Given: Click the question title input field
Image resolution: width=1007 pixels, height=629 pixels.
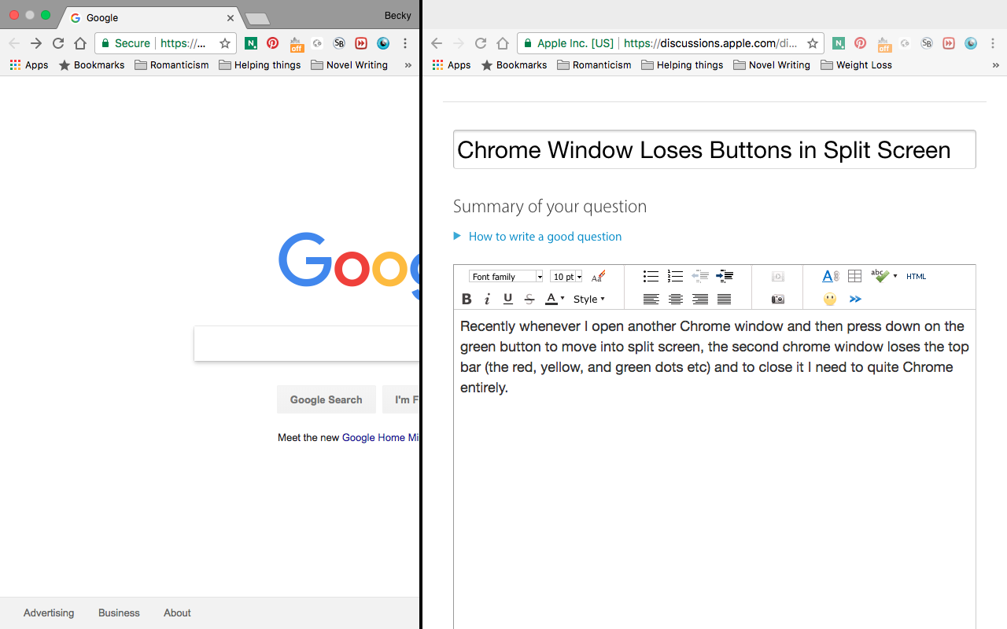Looking at the screenshot, I should point(714,149).
